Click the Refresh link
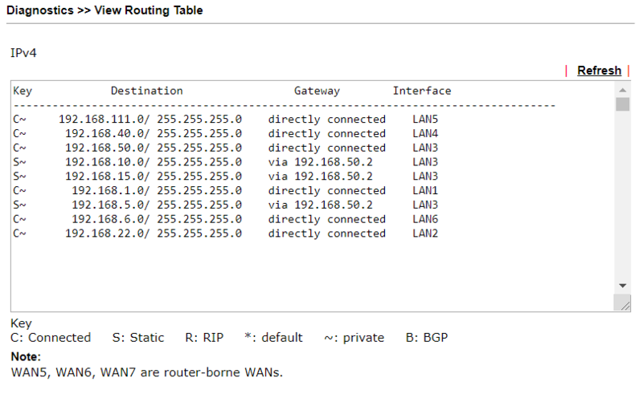The height and width of the screenshot is (394, 643). pyautogui.click(x=599, y=71)
